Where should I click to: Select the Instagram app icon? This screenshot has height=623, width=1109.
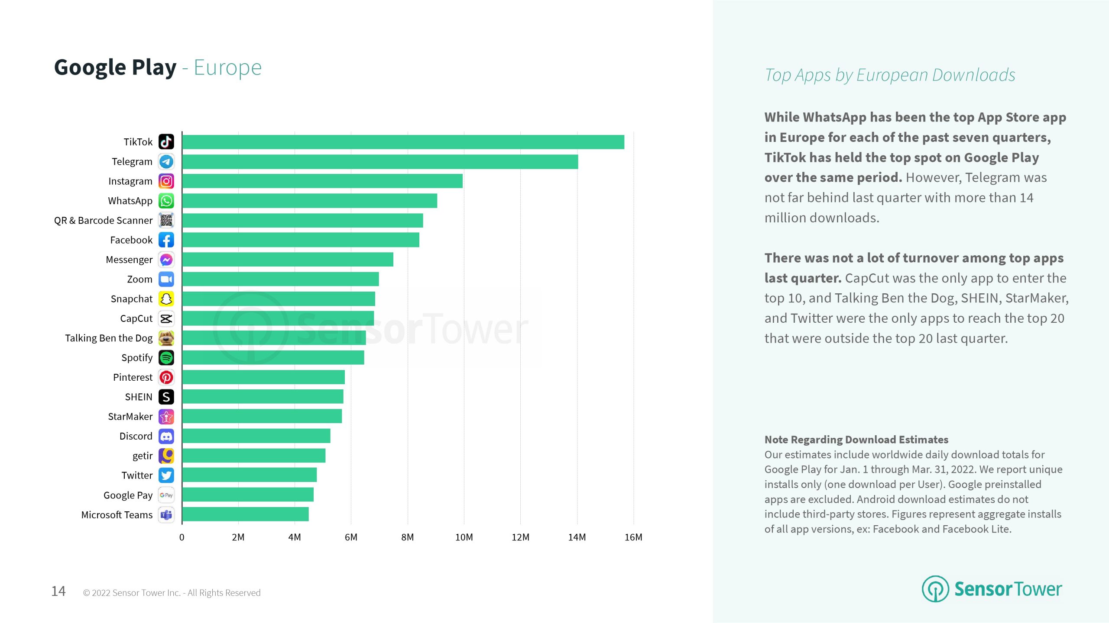click(166, 181)
